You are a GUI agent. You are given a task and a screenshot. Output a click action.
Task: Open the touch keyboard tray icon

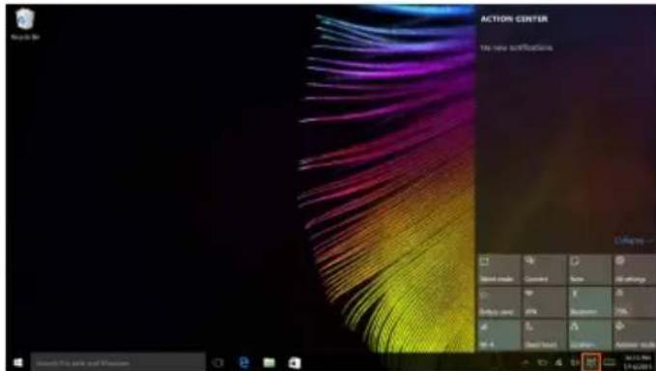(610, 362)
